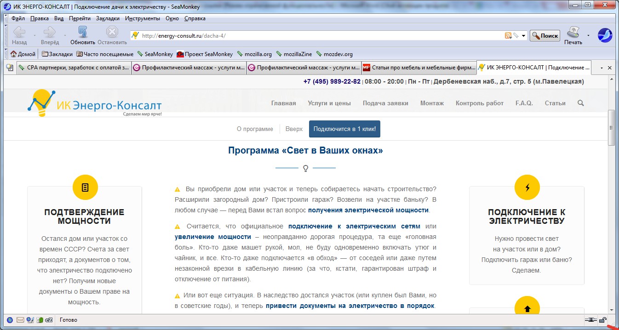Click the security padlock icon in status bar
The image size is (619, 330).
pos(602,320)
